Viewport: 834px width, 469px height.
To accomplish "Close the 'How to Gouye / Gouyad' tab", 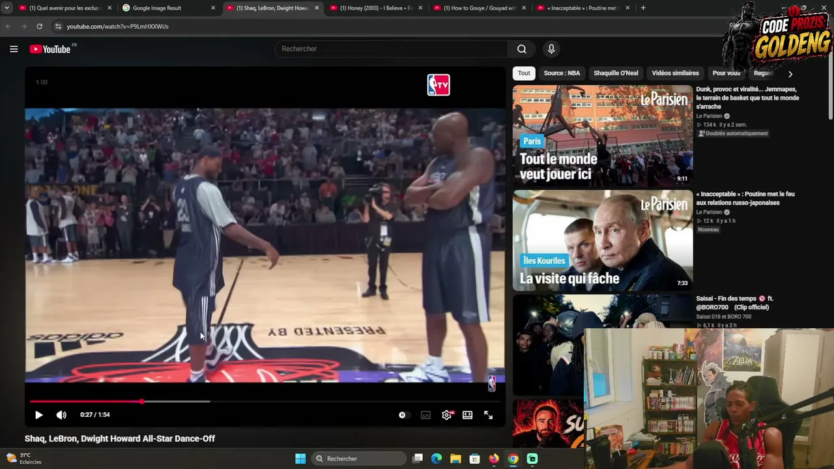I will [524, 8].
